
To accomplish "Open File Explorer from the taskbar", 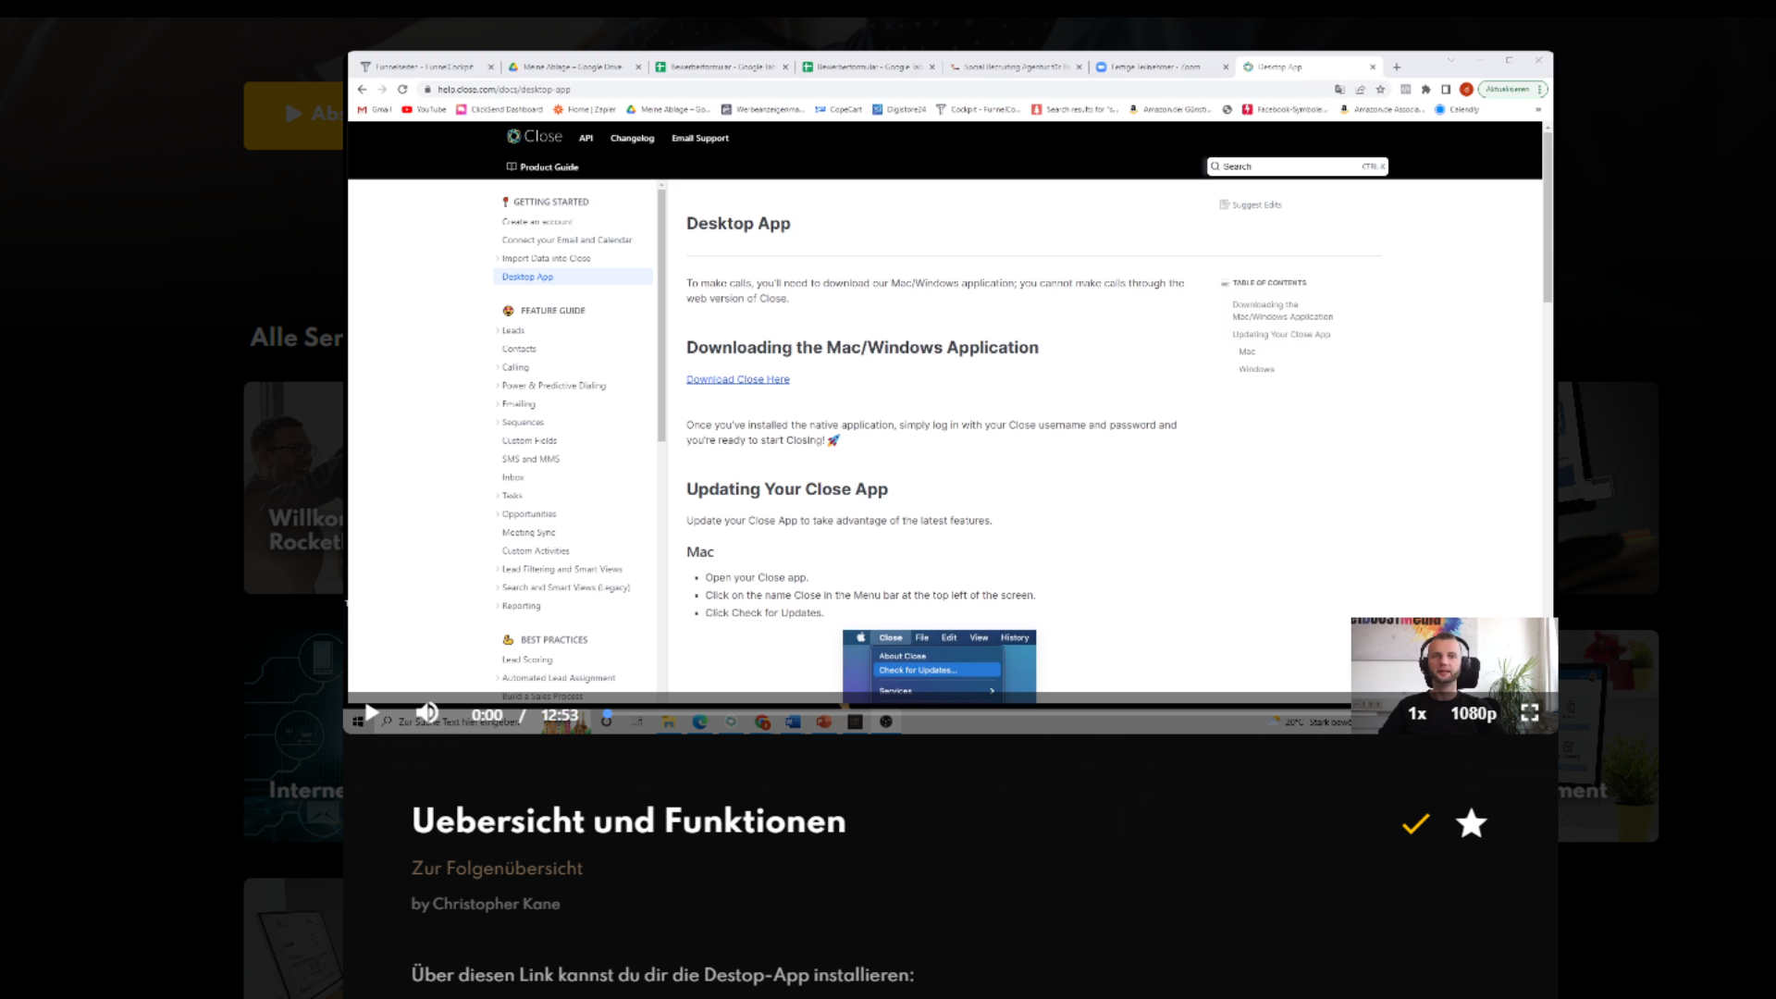I will coord(668,722).
